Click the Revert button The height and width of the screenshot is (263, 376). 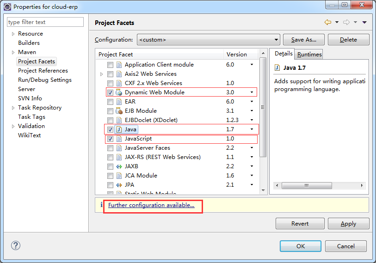click(300, 223)
